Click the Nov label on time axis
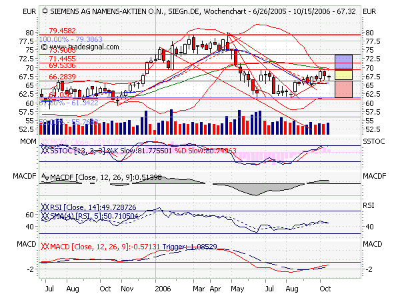 click(127, 289)
